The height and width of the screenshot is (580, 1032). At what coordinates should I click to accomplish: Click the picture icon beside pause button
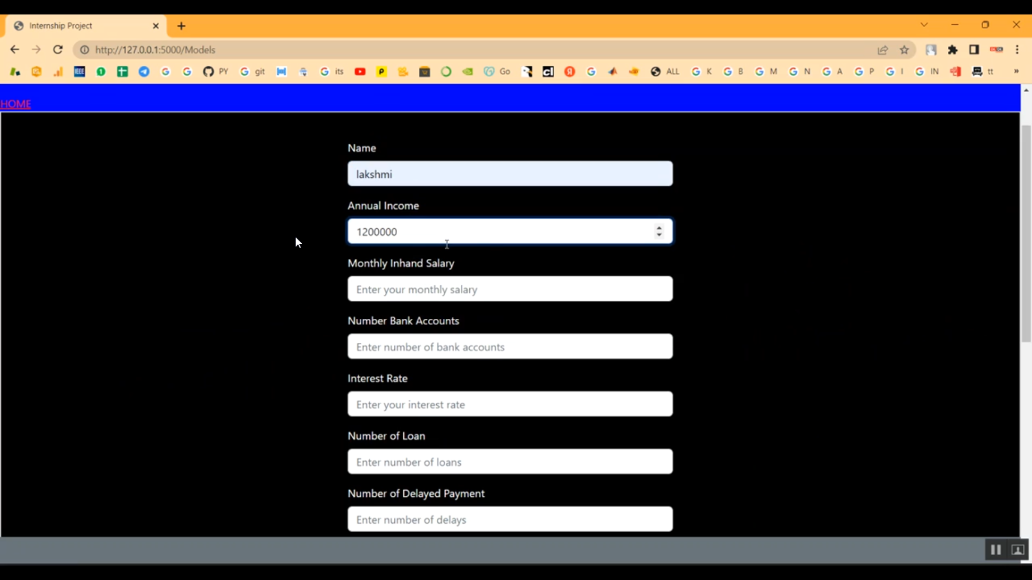(x=1018, y=550)
